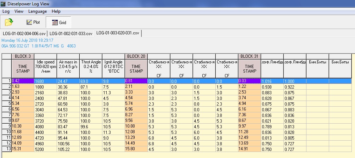Screen dimensions: 355x158
Task: Click the BLOCK 31 header cell
Action: pyautogui.click(x=249, y=56)
